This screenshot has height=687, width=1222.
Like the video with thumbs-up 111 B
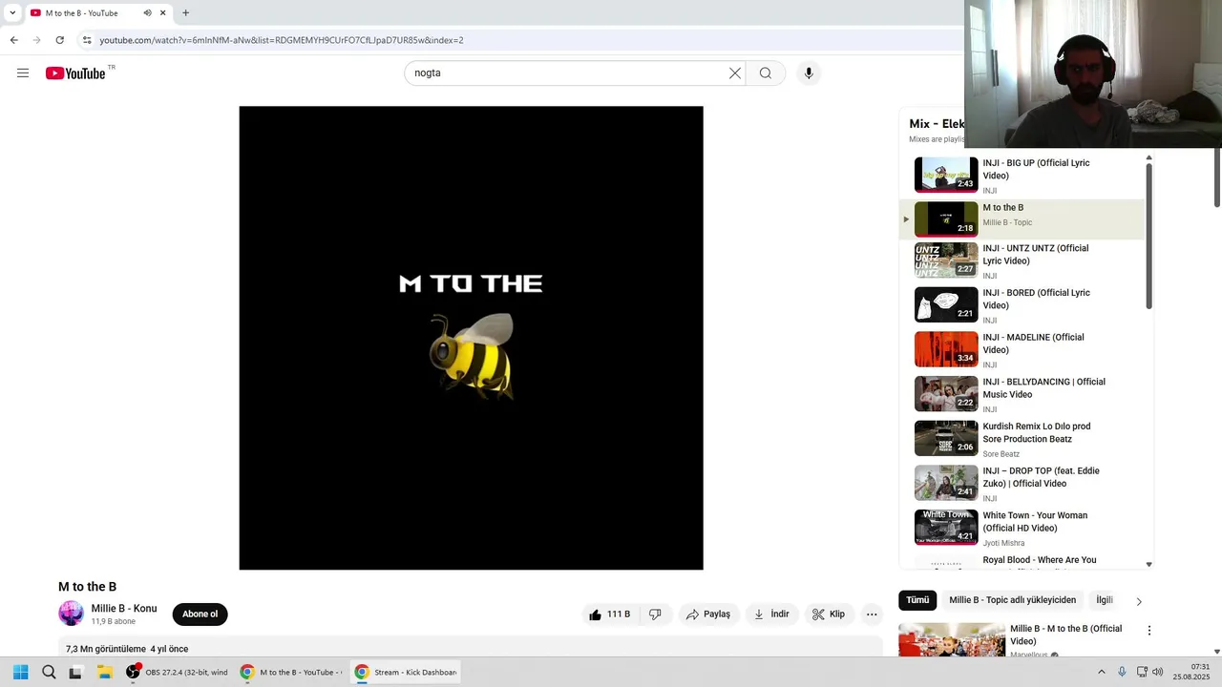click(x=609, y=614)
